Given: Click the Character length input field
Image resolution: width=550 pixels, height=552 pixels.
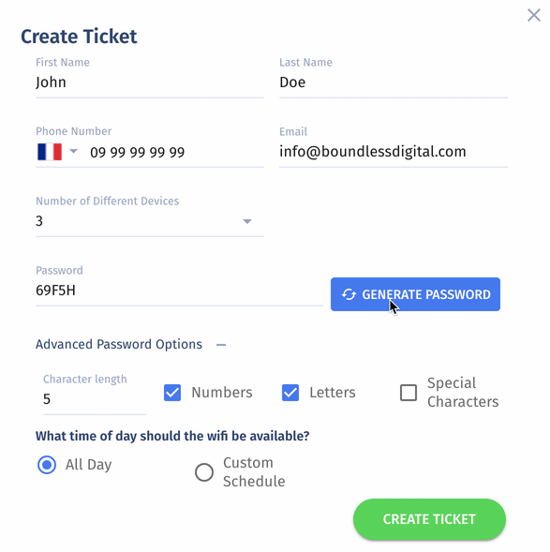Looking at the screenshot, I should tap(95, 399).
